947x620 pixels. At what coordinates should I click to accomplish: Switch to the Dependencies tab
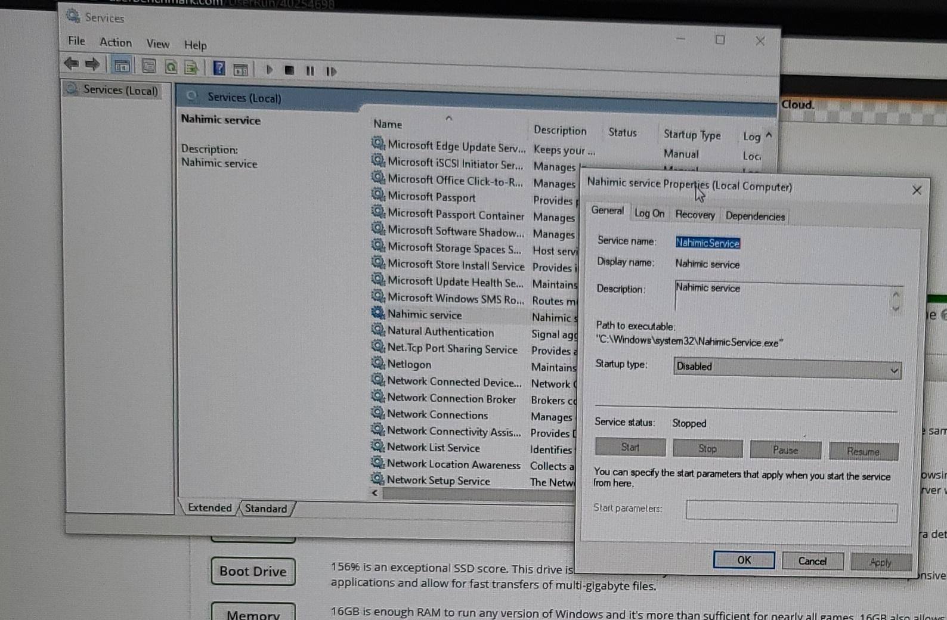(x=755, y=216)
